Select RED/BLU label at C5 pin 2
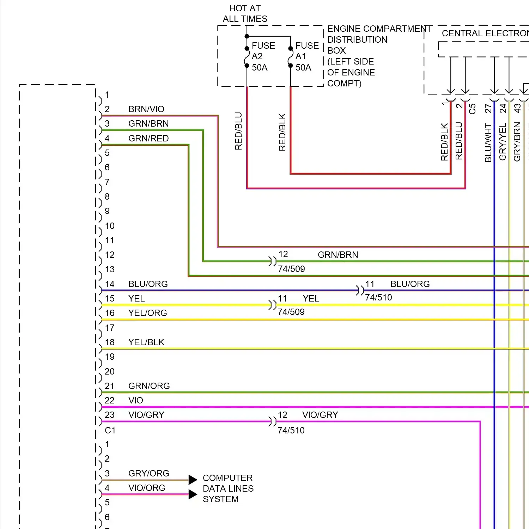Viewport: 529px width, 529px height. [459, 141]
